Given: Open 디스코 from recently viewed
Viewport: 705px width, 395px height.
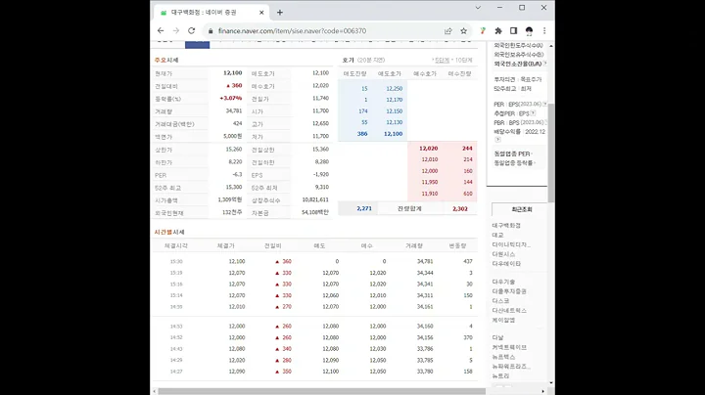Looking at the screenshot, I should pos(500,301).
